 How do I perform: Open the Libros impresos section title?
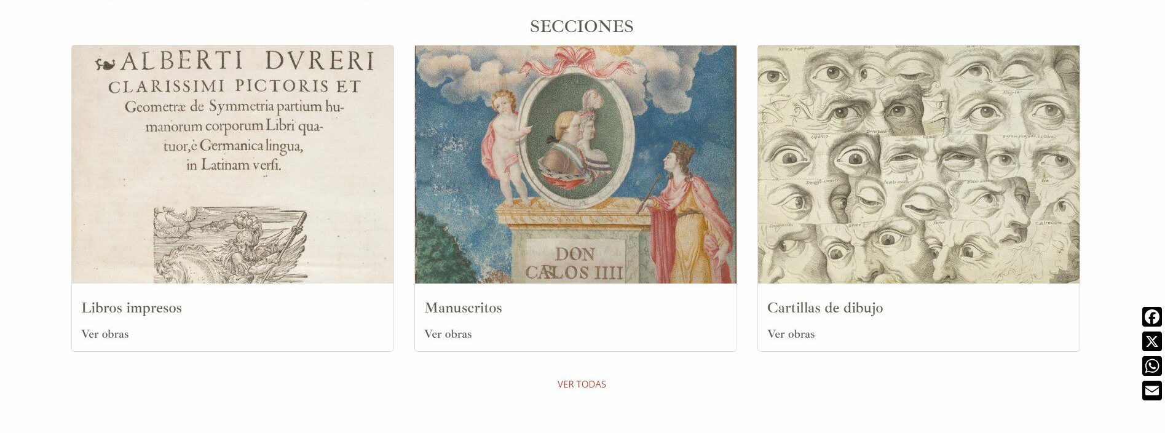coord(132,308)
